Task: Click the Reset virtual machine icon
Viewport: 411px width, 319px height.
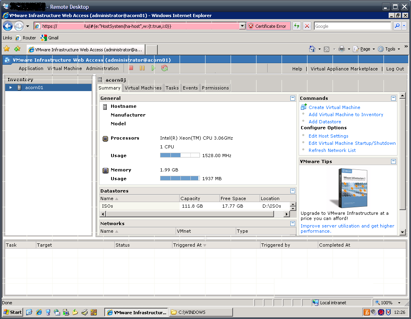Action: [x=164, y=68]
